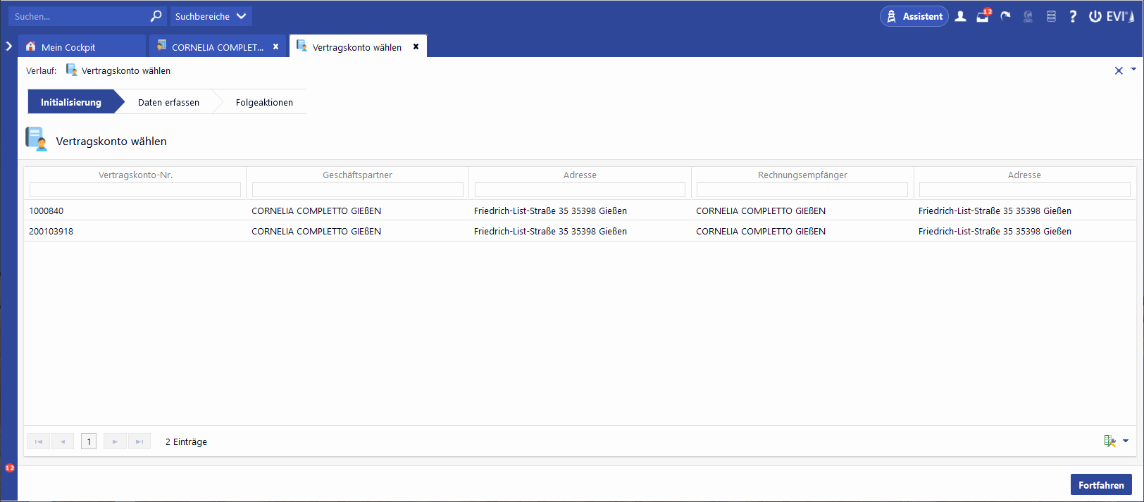Switch to Mein Cockpit tab
This screenshot has width=1144, height=502.
pos(68,47)
